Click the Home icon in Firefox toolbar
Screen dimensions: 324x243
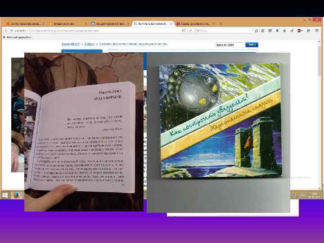click(x=284, y=31)
